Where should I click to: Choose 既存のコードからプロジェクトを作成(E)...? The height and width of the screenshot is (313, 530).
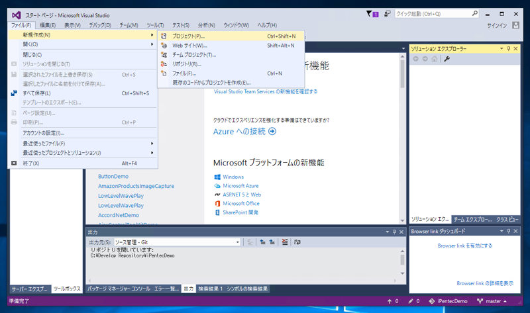tap(231, 83)
